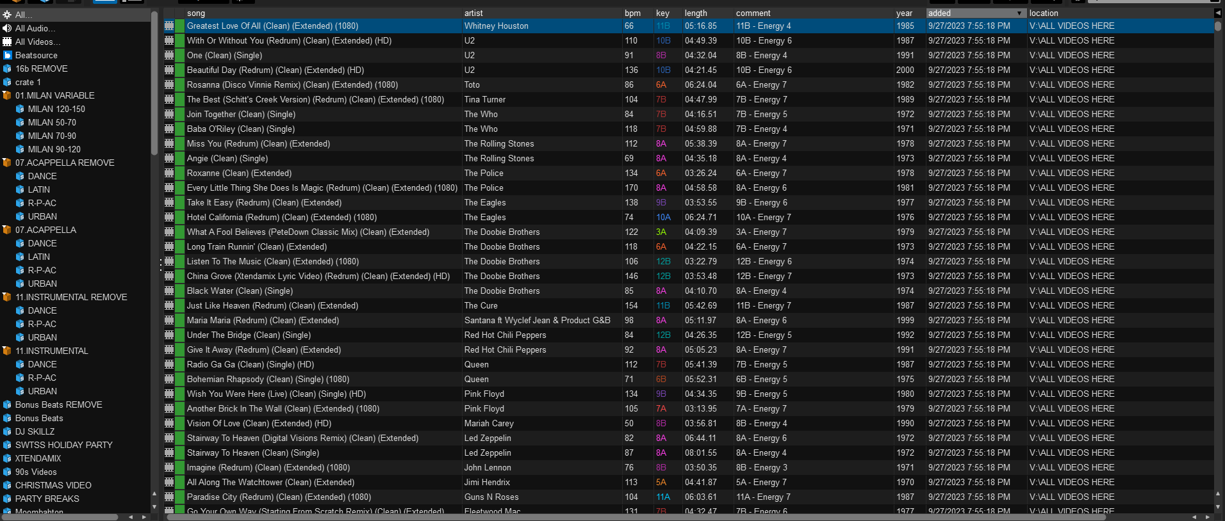The width and height of the screenshot is (1225, 521).
Task: Click the column chooser arrow beside location
Action: click(1217, 13)
